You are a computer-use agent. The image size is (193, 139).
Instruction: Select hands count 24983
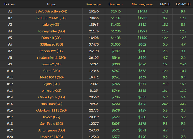(x=94, y=130)
